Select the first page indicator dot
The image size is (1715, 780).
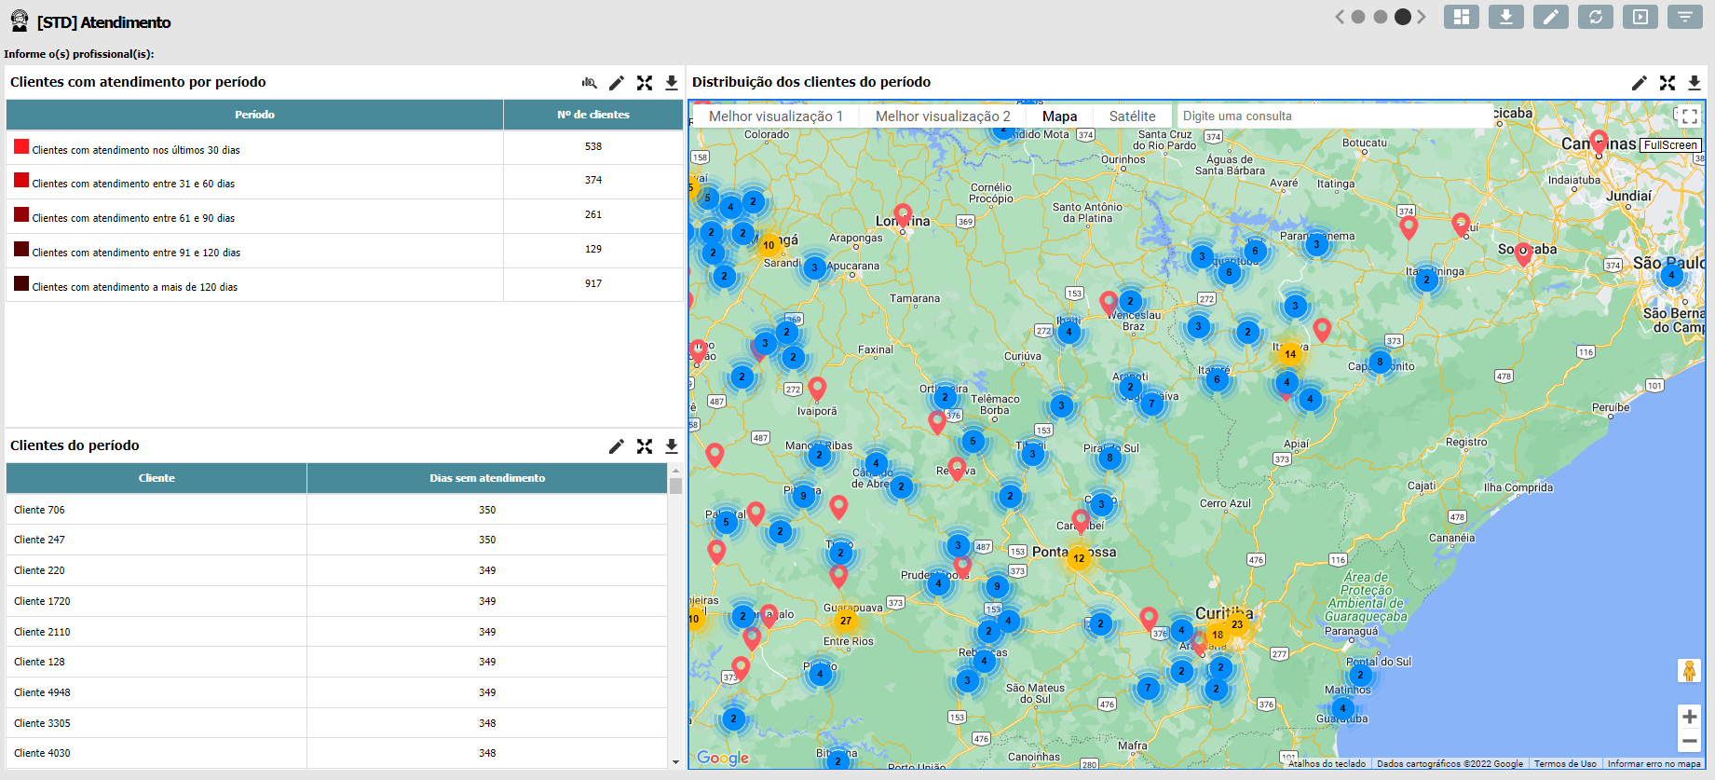point(1358,17)
